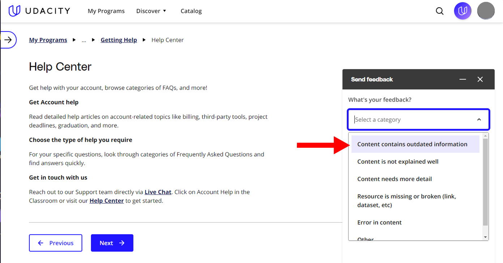Choose Content needs more detail
Viewport: 503px width, 263px height.
[x=415, y=179]
